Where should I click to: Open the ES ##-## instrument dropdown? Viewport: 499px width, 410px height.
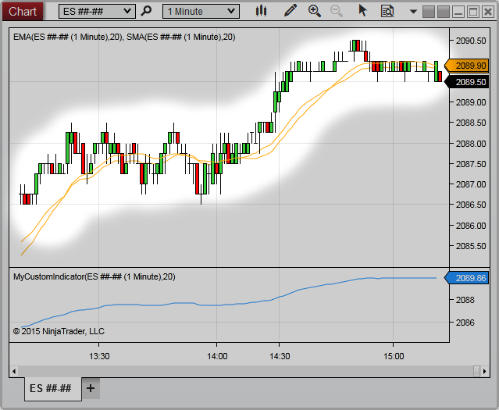pos(98,11)
